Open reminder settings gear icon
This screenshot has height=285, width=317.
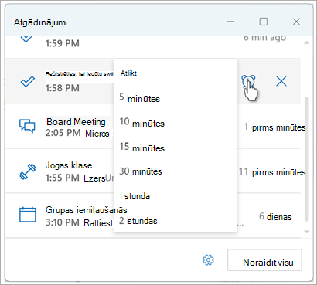(208, 260)
